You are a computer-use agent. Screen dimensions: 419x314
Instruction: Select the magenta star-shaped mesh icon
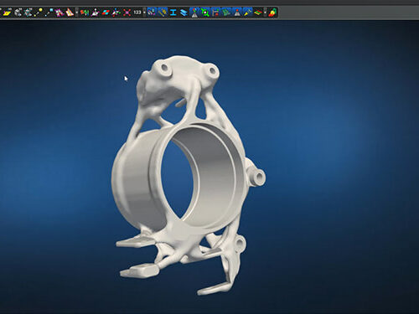(x=59, y=13)
